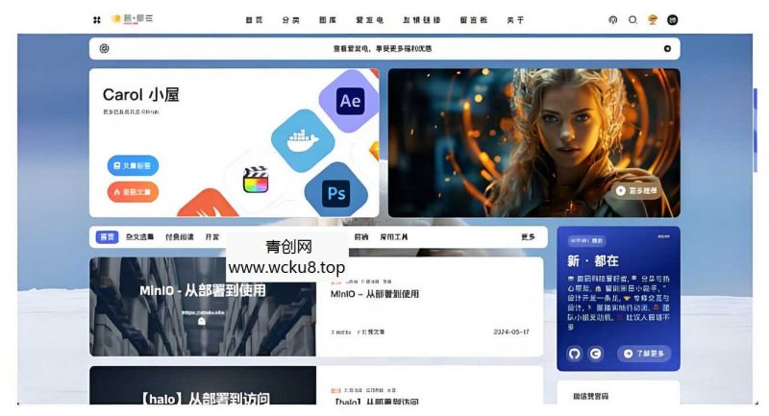Click the After Effects Ae tile
Viewport: 769px width, 416px height.
pyautogui.click(x=350, y=101)
